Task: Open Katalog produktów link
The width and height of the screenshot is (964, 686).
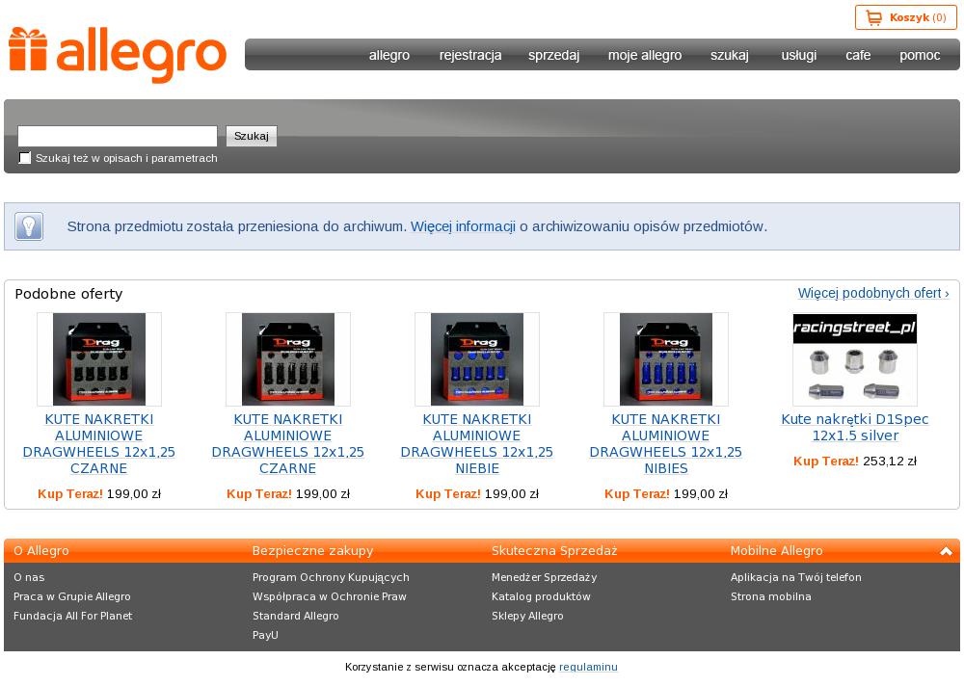Action: click(x=541, y=596)
